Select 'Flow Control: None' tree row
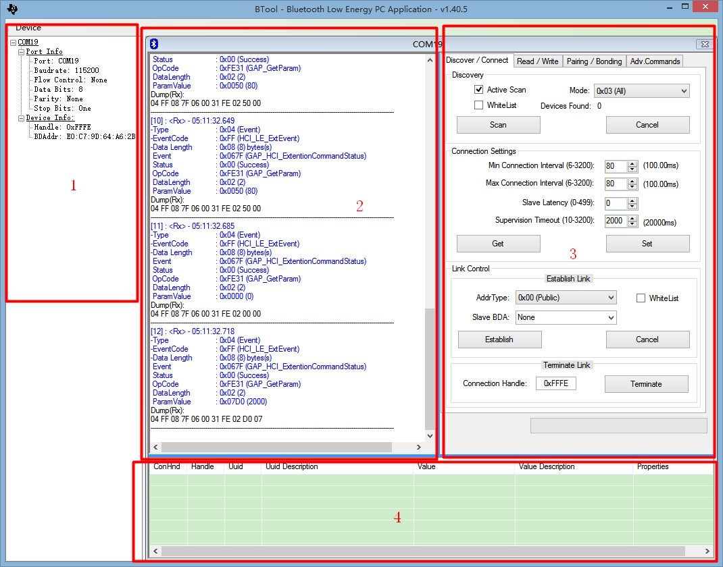723x567 pixels. click(70, 80)
